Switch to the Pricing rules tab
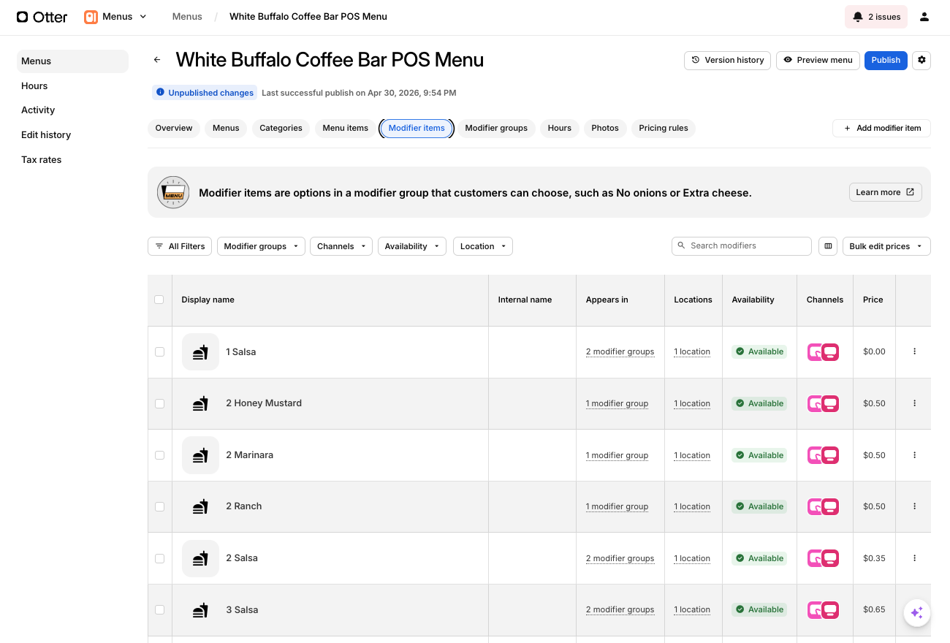This screenshot has width=950, height=643. pyautogui.click(x=664, y=128)
